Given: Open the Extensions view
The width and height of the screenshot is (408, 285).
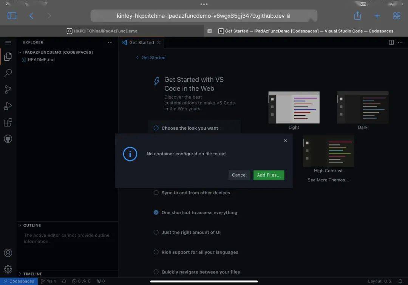Looking at the screenshot, I should (8, 122).
